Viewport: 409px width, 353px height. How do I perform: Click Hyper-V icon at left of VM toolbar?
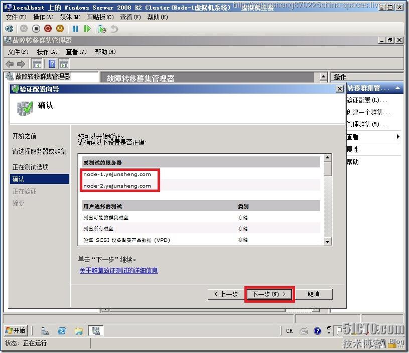pyautogui.click(x=9, y=29)
